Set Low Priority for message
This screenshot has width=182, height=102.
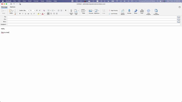click(113, 14)
